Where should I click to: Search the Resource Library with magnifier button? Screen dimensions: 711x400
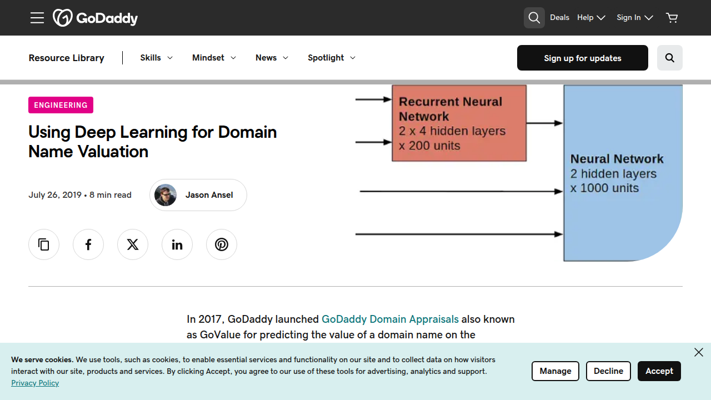click(670, 58)
